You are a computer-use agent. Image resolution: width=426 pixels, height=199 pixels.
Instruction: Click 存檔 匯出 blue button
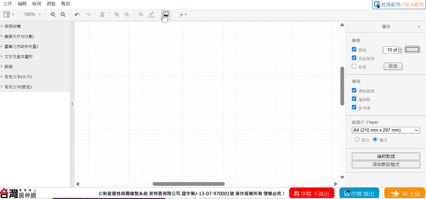359,193
